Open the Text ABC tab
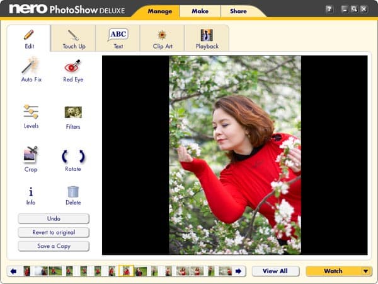Image resolution: width=378 pixels, height=284 pixels. click(118, 38)
